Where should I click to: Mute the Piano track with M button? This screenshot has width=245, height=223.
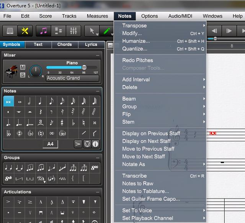click(x=23, y=67)
